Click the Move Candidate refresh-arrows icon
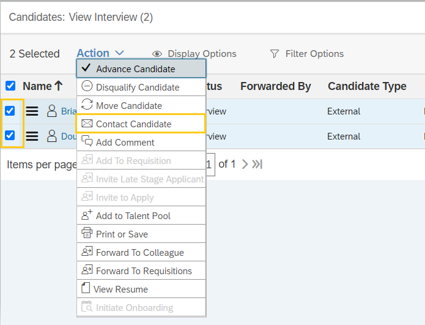The height and width of the screenshot is (325, 425). (87, 105)
